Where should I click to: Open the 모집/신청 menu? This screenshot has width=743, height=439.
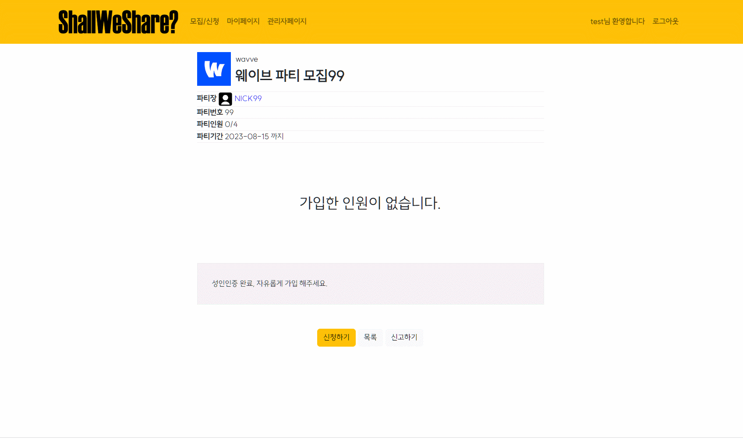click(x=205, y=21)
